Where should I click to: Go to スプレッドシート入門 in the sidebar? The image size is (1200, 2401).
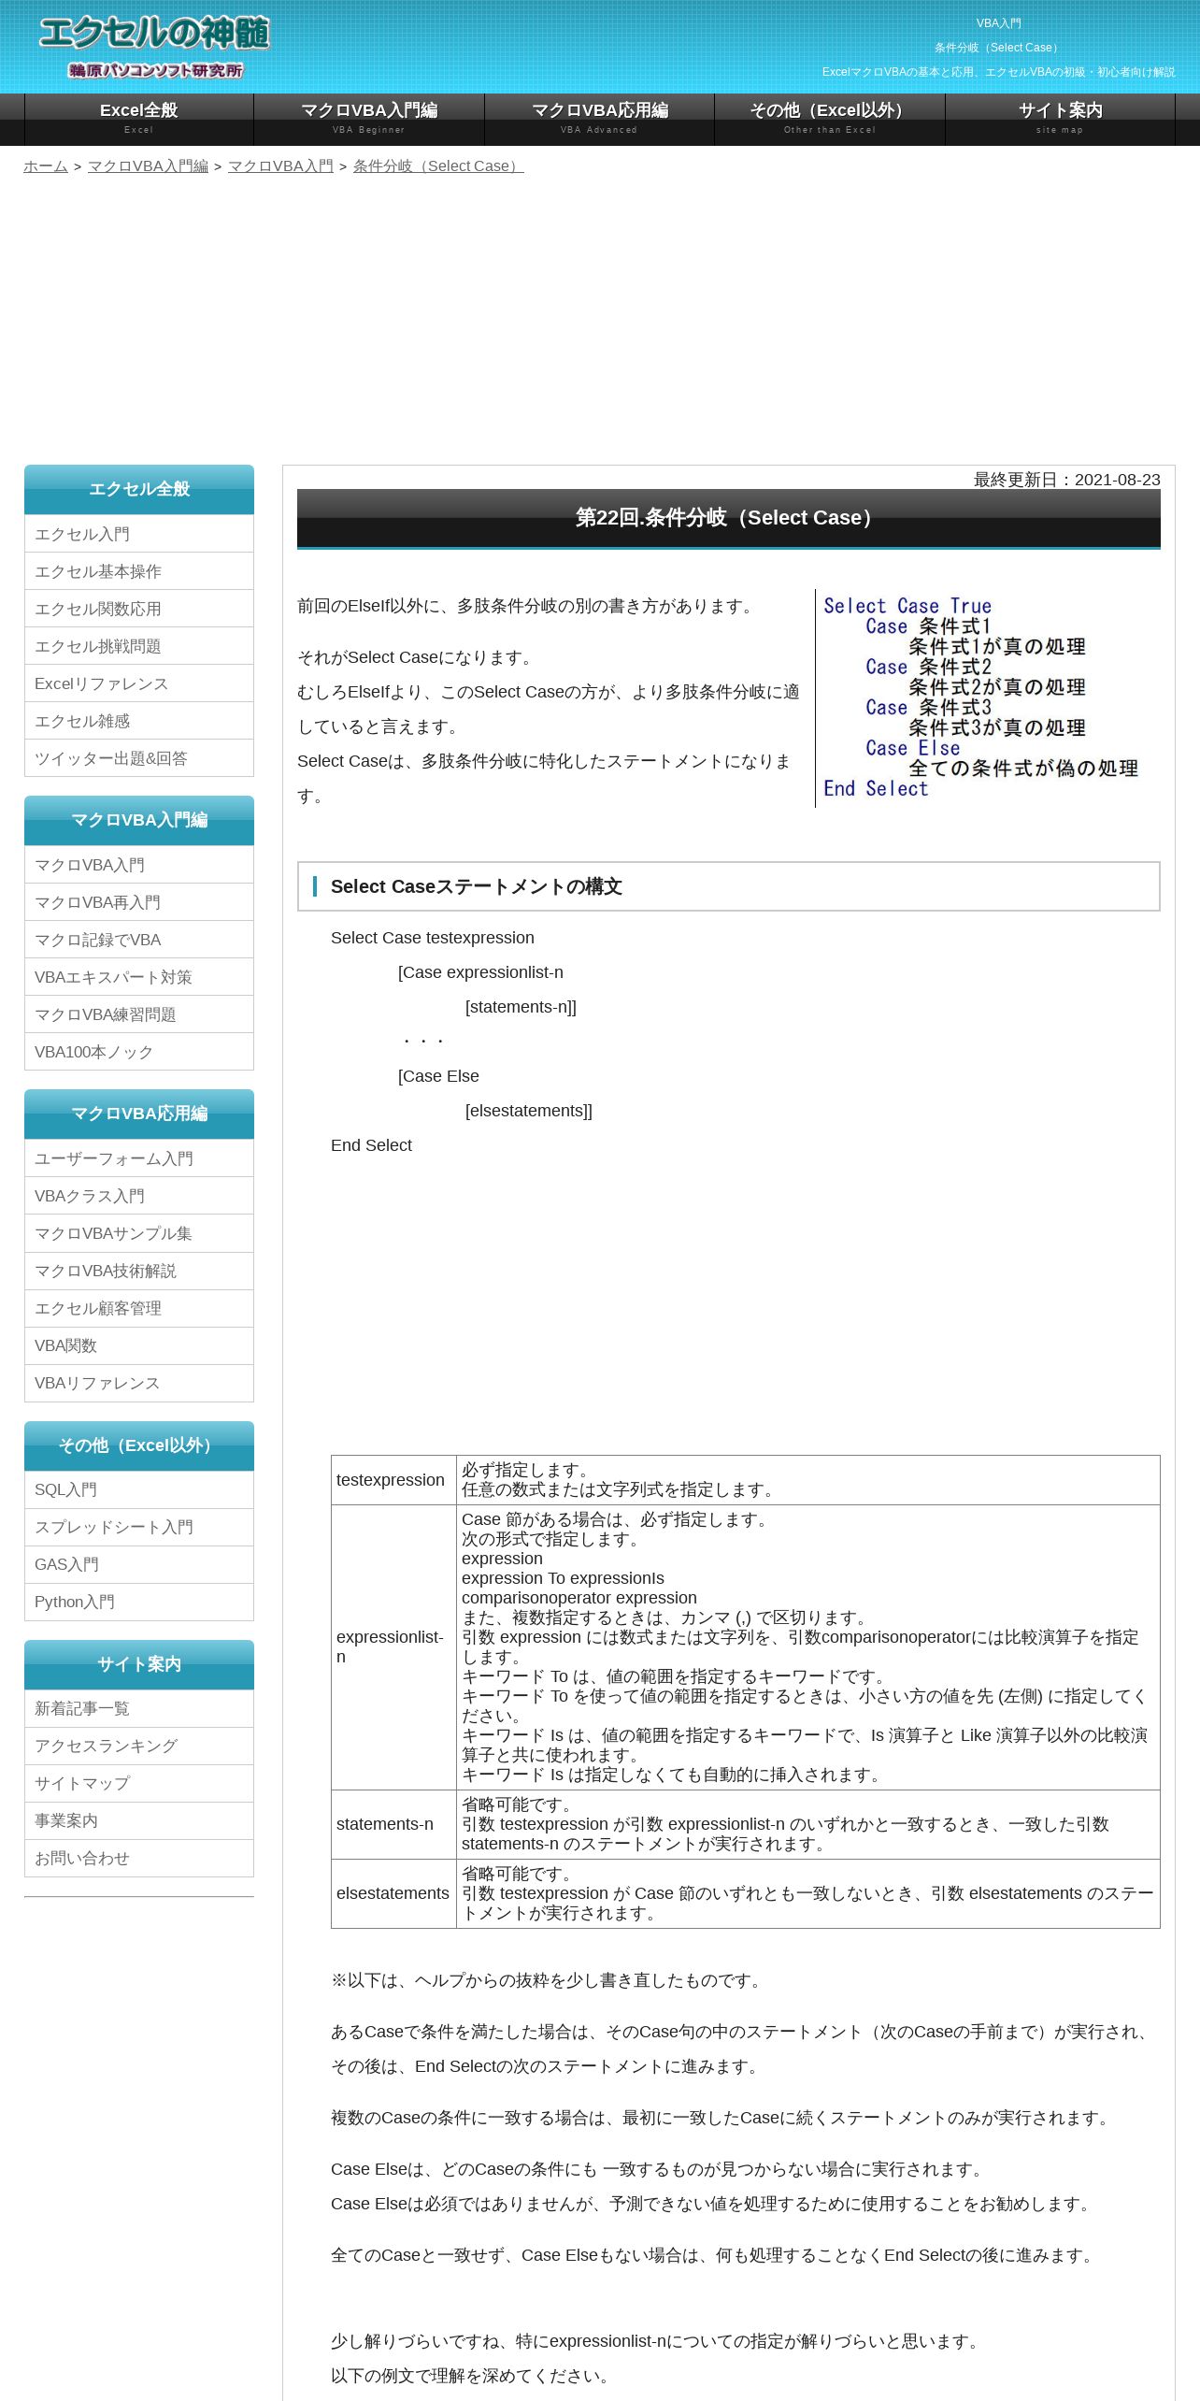pyautogui.click(x=138, y=1527)
